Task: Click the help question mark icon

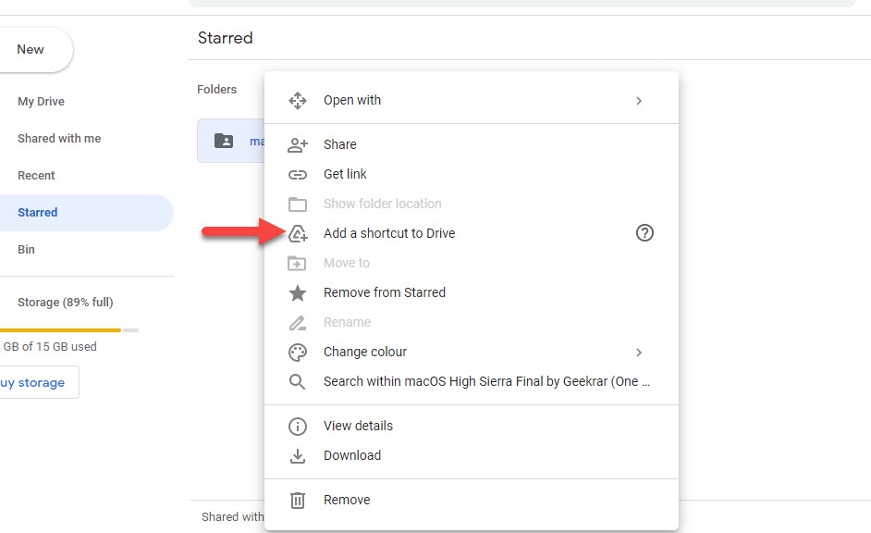Action: point(644,233)
